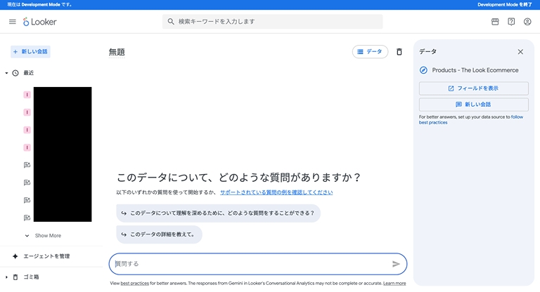The image size is (540, 292).
Task: Open サポートされている質問の例 link
Action: (276, 192)
